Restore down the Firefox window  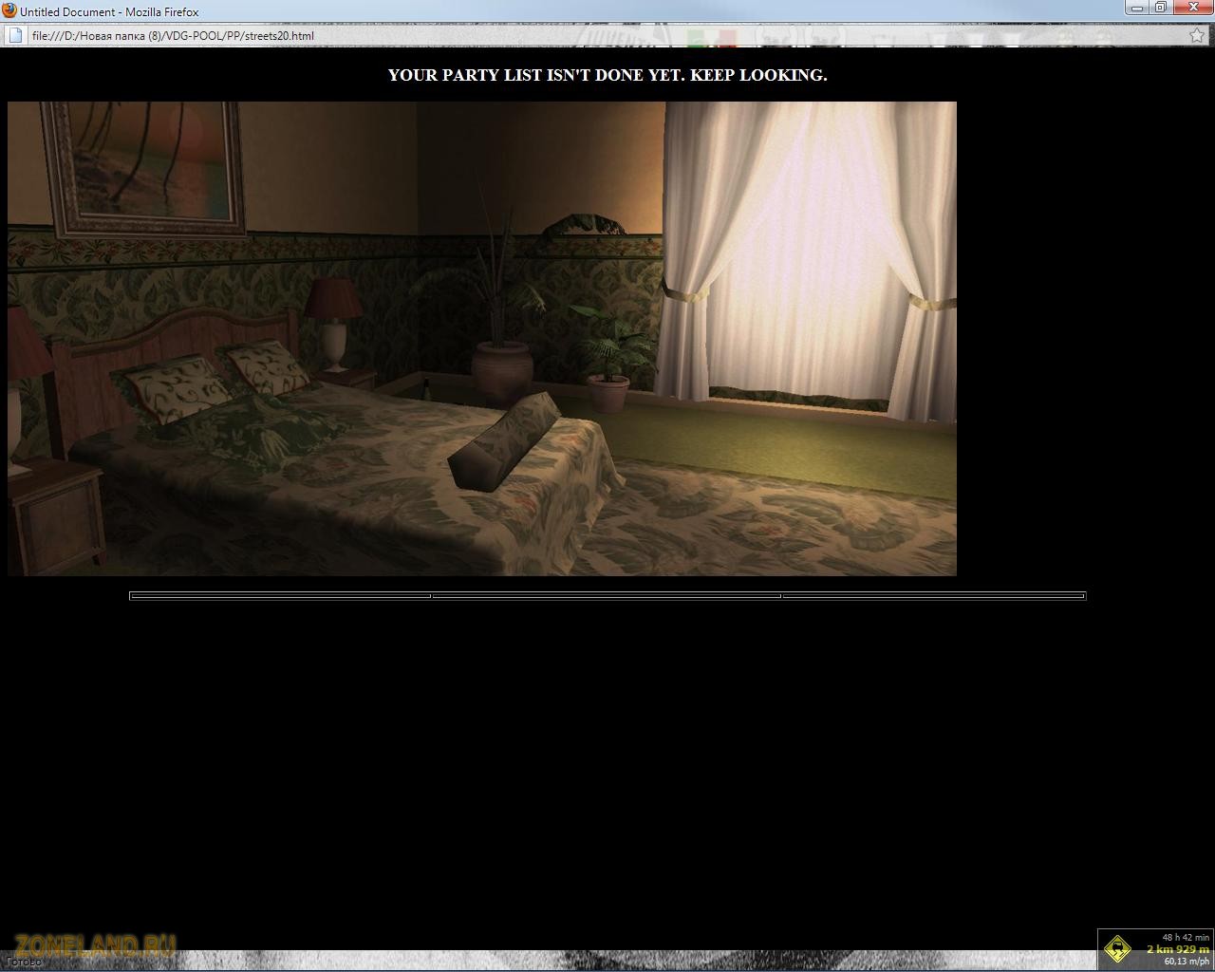coord(1160,7)
